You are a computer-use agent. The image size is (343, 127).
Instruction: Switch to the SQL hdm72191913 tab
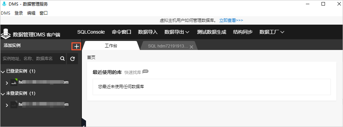[168, 46]
